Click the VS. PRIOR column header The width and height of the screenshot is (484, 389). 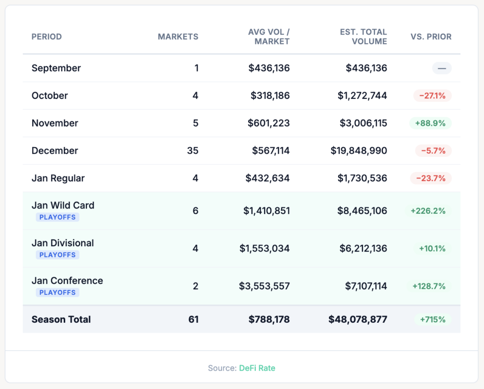click(x=431, y=36)
